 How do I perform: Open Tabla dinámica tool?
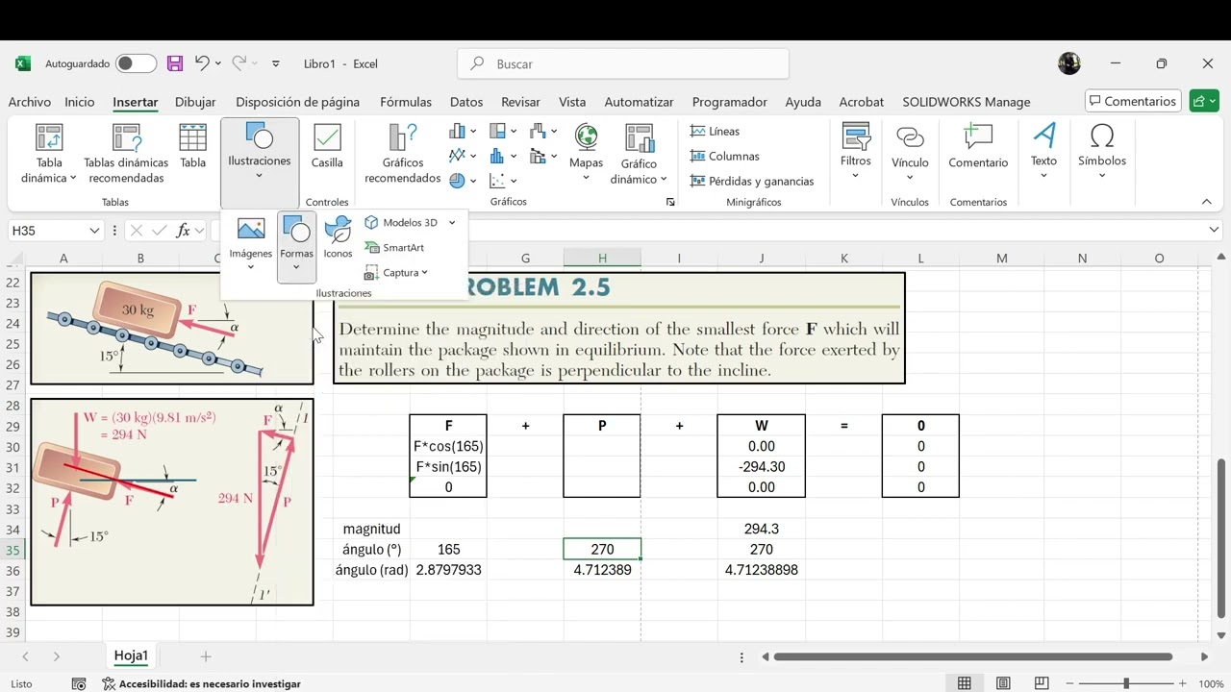click(x=49, y=154)
